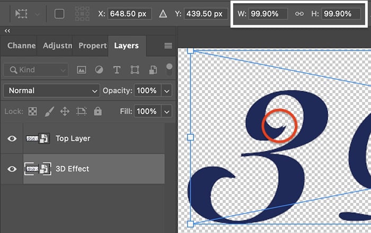The width and height of the screenshot is (371, 233).
Task: Select the Layers tab
Action: 126,46
